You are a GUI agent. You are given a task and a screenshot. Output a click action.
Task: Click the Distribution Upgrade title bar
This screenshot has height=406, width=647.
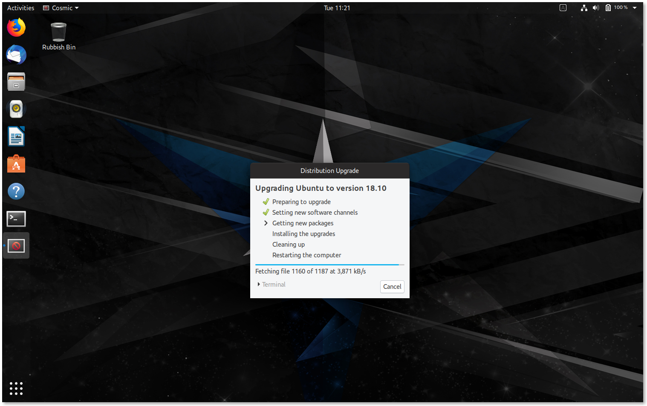click(329, 170)
